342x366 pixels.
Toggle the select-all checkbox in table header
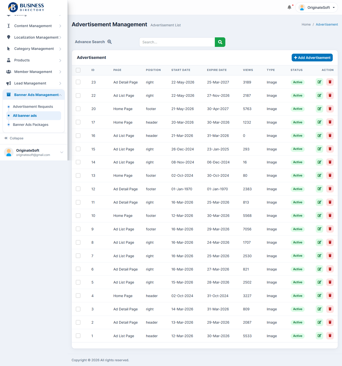tap(78, 70)
